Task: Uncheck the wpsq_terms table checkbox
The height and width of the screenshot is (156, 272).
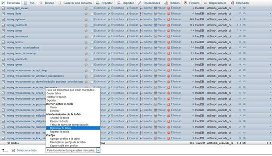Action: [3, 42]
